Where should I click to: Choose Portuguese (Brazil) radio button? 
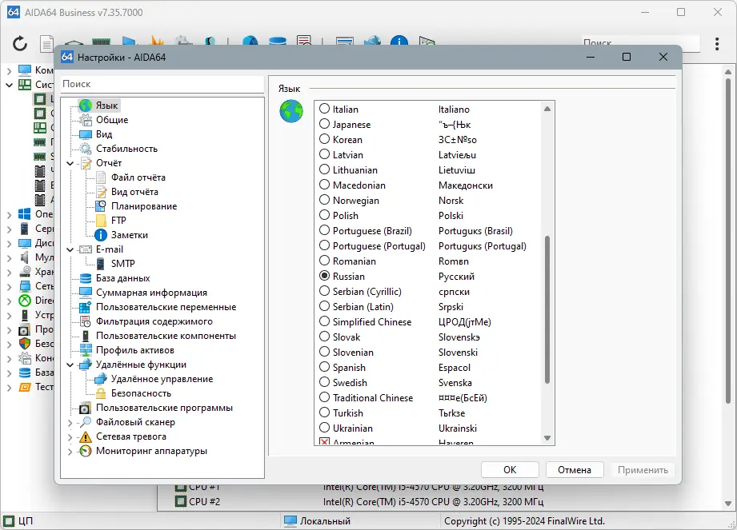coord(324,230)
